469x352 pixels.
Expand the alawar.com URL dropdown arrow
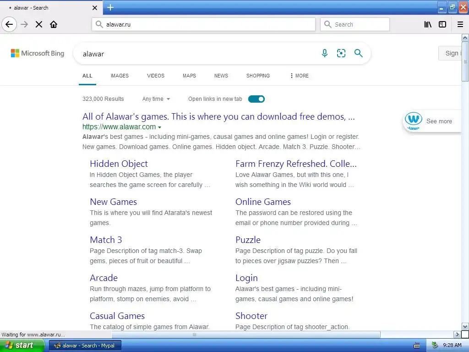point(160,127)
